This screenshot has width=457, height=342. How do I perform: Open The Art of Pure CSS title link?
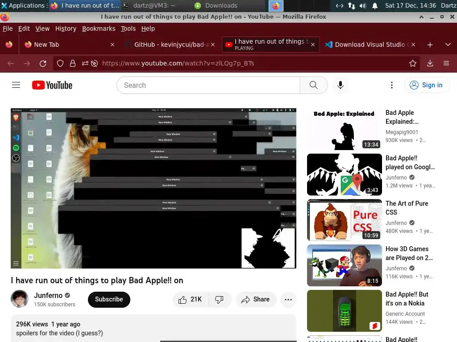click(x=407, y=208)
